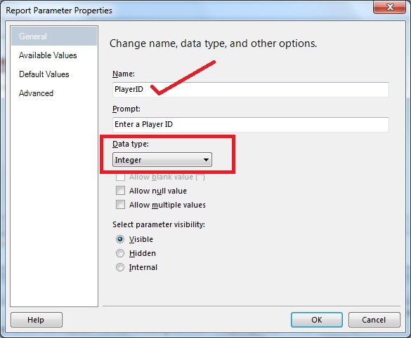Open the Available Values page

click(48, 55)
